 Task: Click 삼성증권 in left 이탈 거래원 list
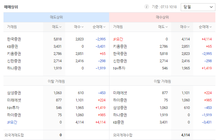(x=14, y=93)
